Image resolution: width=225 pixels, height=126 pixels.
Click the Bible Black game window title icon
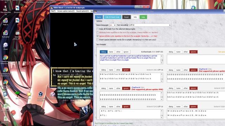click(x=52, y=8)
